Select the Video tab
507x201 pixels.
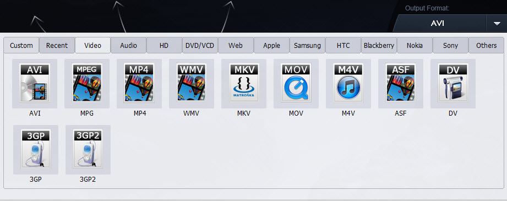[93, 45]
